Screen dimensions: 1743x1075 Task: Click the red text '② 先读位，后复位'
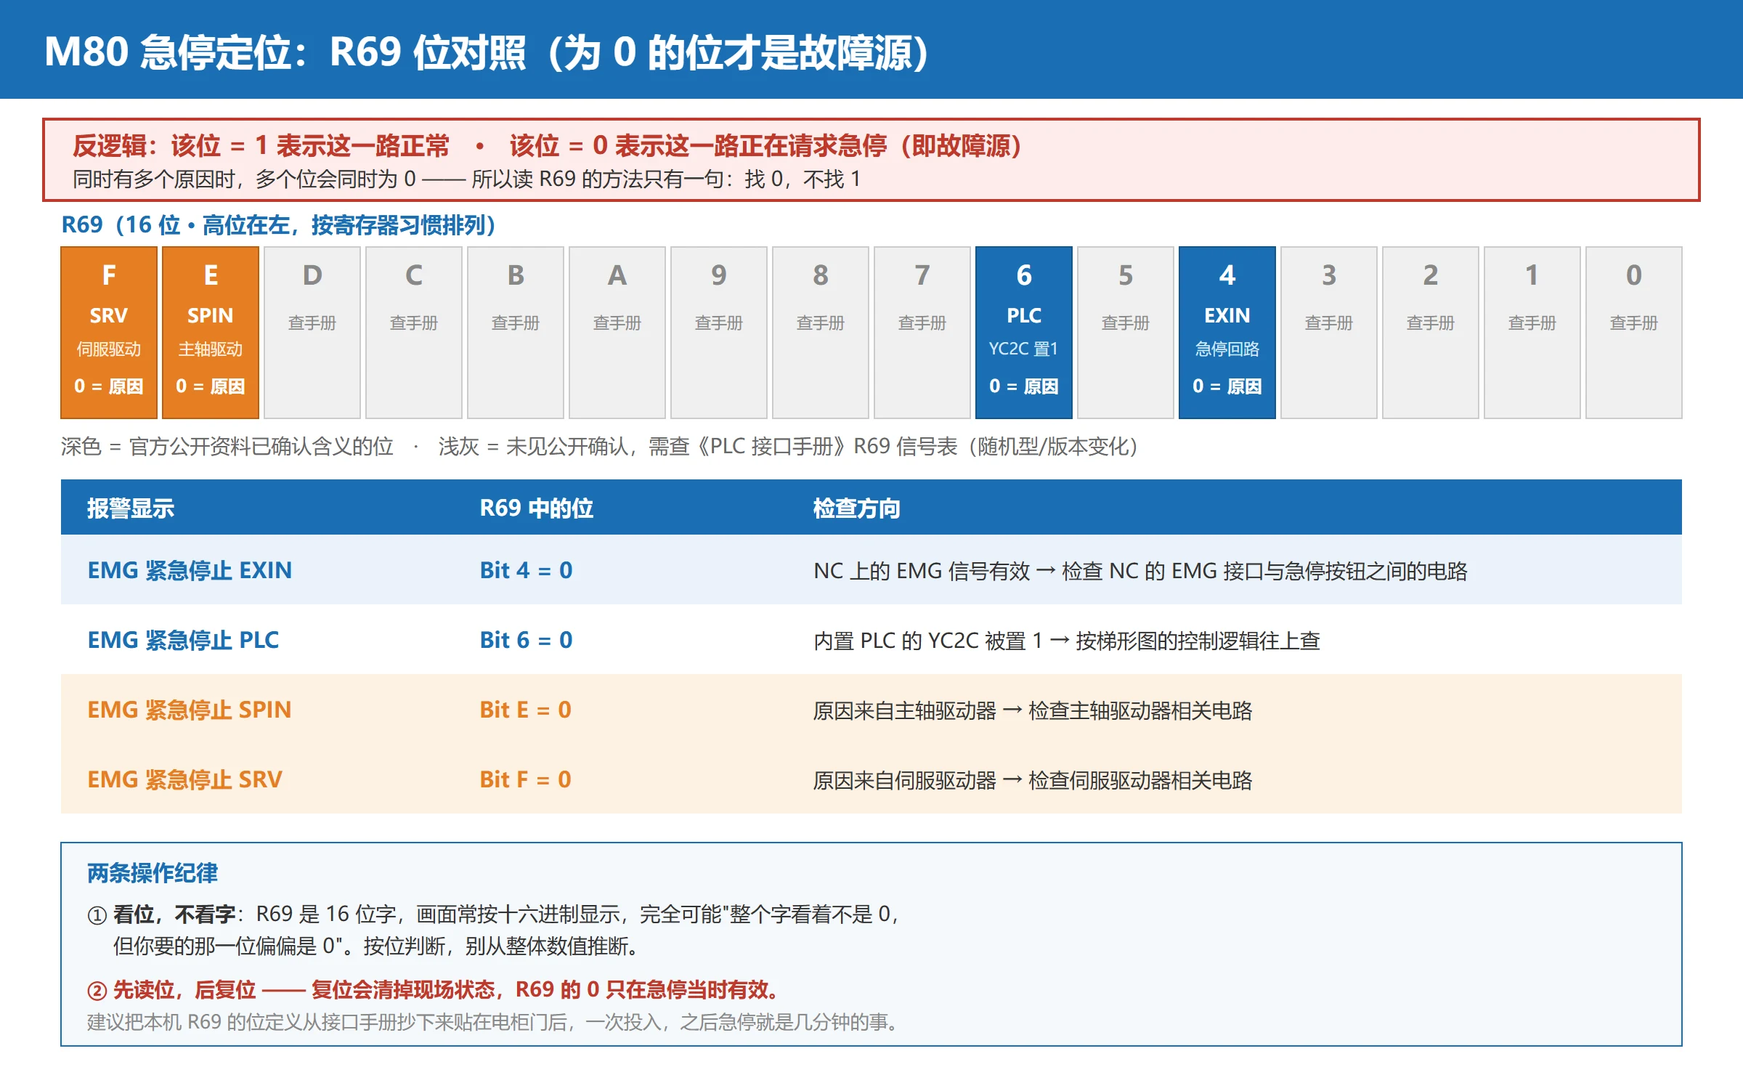tap(171, 989)
